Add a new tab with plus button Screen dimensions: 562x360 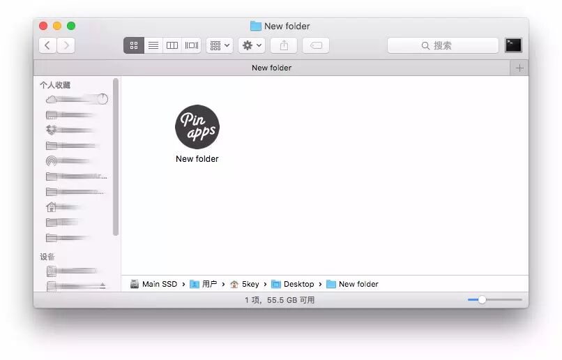point(519,68)
